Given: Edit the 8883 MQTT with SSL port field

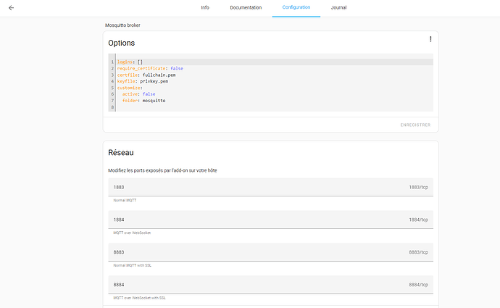Looking at the screenshot, I should 271,252.
